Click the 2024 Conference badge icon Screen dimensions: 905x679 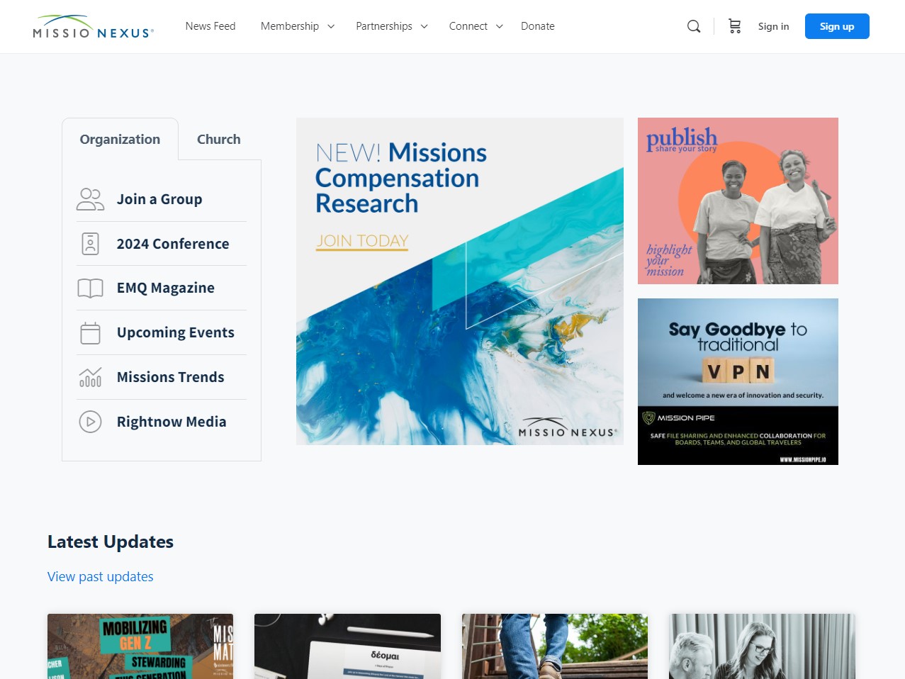pyautogui.click(x=90, y=244)
